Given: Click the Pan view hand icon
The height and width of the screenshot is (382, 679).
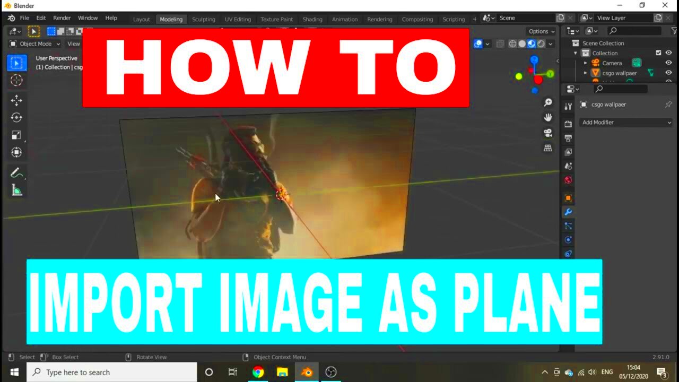Looking at the screenshot, I should [x=548, y=117].
